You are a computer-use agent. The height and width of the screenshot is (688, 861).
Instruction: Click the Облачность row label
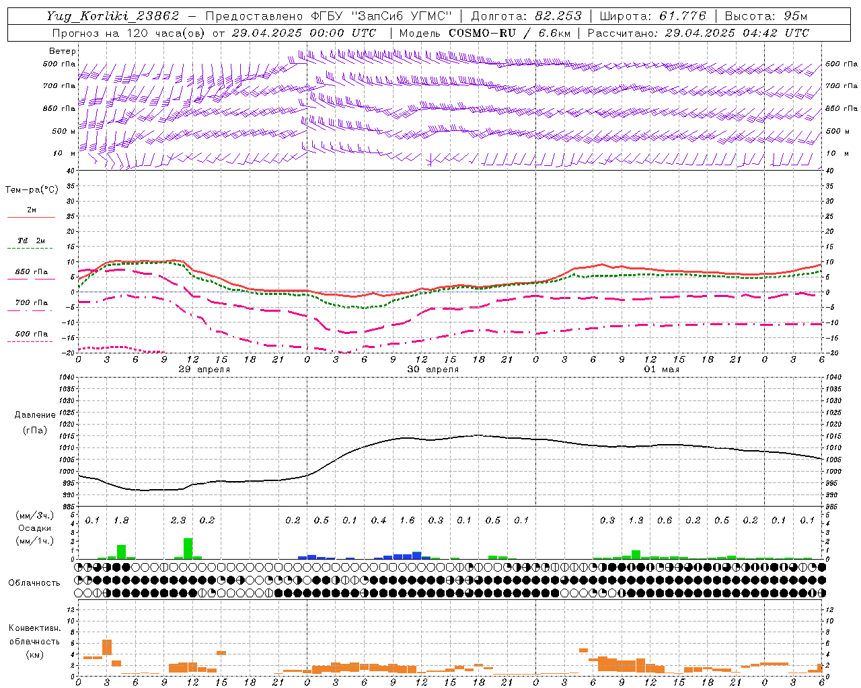[34, 583]
